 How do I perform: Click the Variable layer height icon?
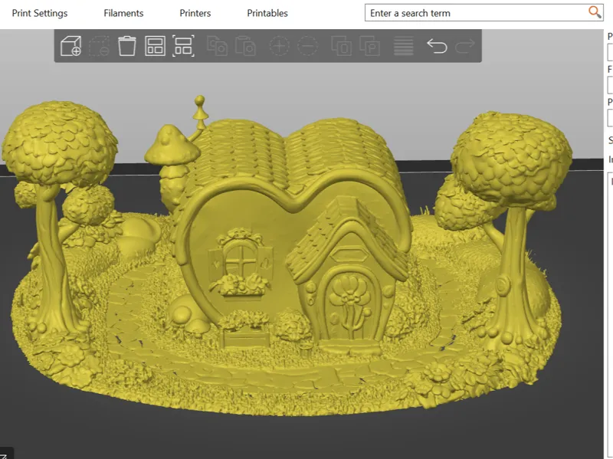pos(404,46)
